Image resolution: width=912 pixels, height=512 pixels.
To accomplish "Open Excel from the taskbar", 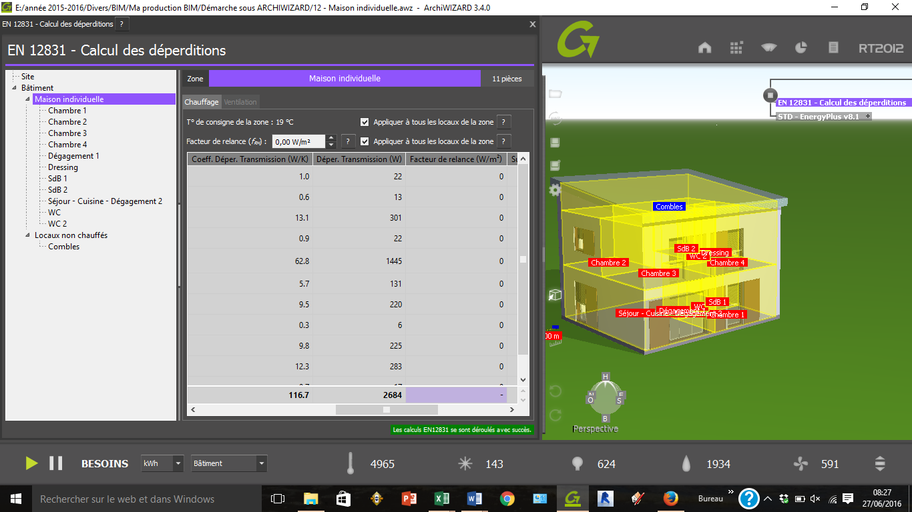I will (x=442, y=499).
